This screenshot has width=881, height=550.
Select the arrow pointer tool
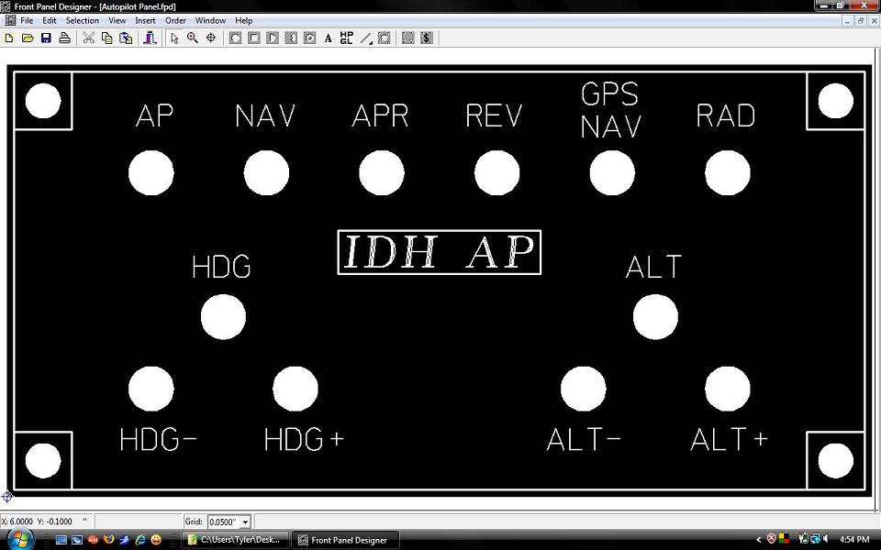(174, 38)
